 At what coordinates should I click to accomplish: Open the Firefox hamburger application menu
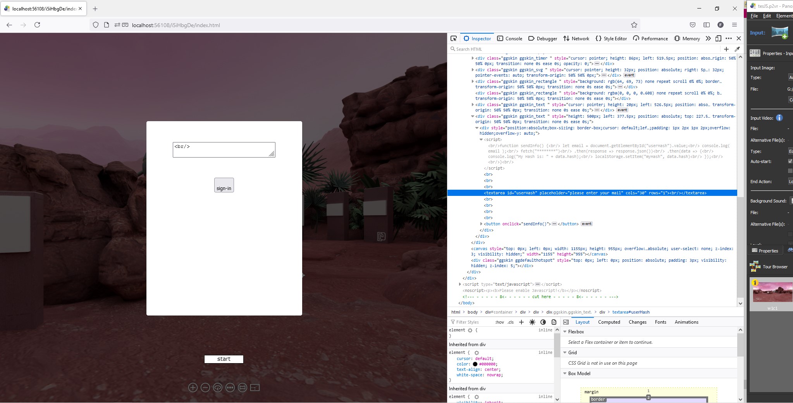coord(735,25)
